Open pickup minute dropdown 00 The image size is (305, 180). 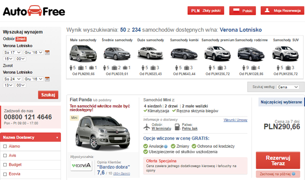click(21, 59)
